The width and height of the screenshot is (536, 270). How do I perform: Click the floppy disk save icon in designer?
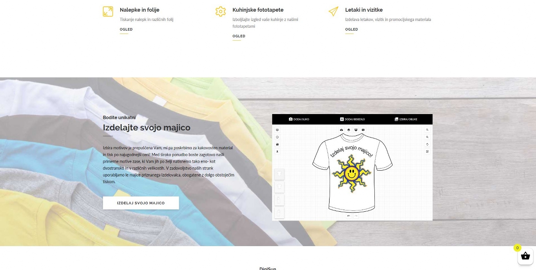277,144
